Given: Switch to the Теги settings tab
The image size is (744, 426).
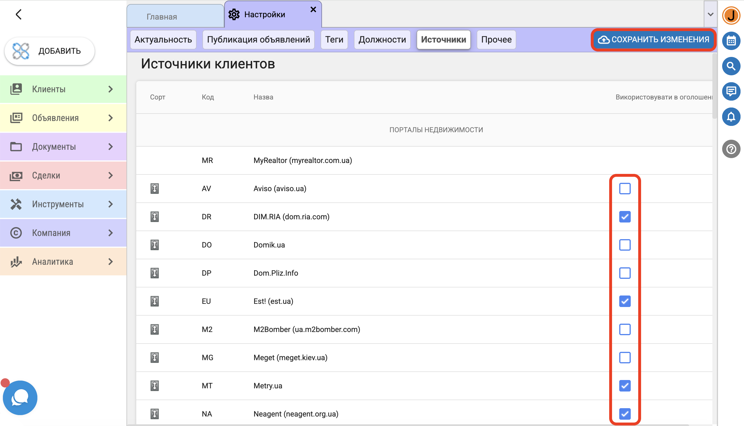Looking at the screenshot, I should tap(334, 39).
